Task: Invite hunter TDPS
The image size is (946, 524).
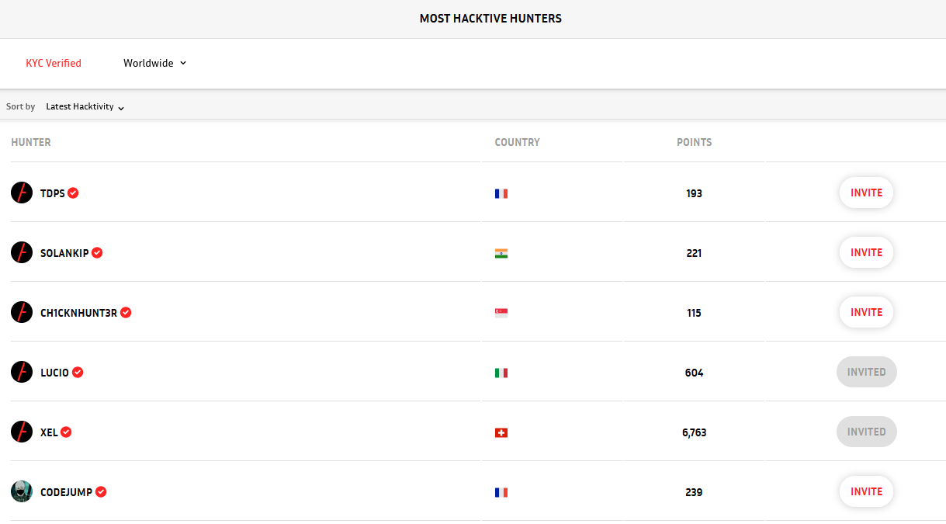Action: click(866, 193)
